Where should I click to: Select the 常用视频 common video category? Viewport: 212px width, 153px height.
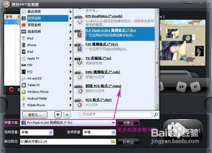47,18
